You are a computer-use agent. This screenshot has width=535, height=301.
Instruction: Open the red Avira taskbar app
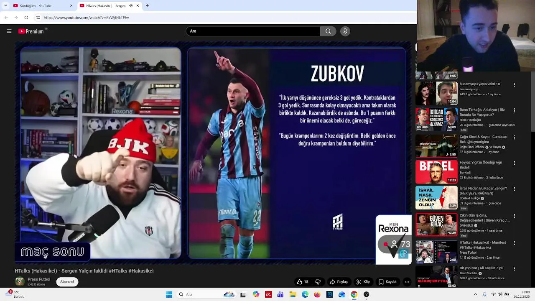point(268,294)
